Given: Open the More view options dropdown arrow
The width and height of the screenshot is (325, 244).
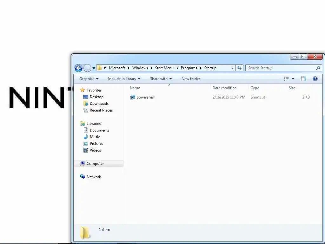Looking at the screenshot, I should click(293, 79).
